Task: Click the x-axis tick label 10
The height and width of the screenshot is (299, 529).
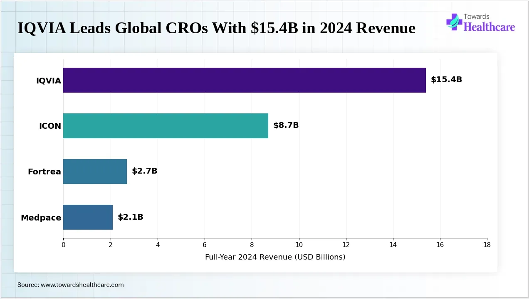Action: pos(299,245)
